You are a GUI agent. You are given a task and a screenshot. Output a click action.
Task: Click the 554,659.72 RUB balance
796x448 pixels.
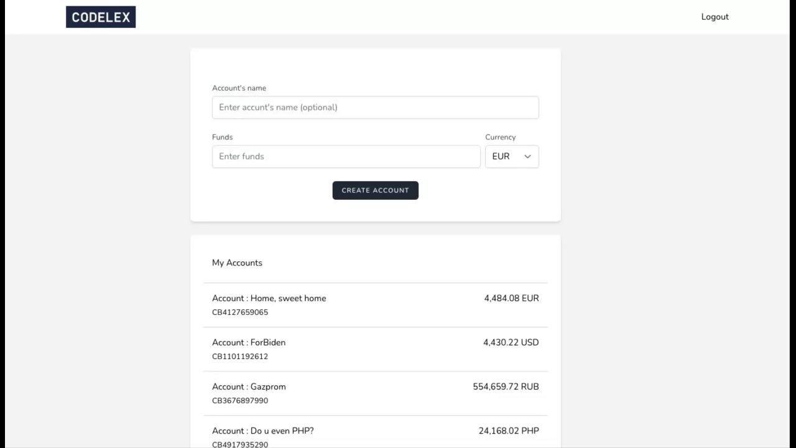(506, 387)
